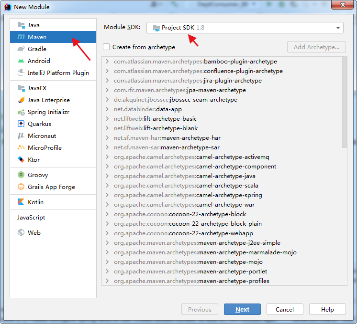
Task: Select Java Enterprise module type
Action: [x=53, y=100]
